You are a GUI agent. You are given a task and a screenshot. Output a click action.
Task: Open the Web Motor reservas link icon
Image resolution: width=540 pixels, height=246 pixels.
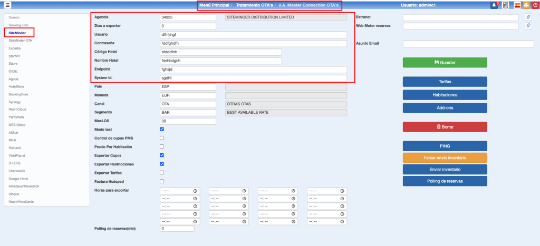[x=528, y=26]
